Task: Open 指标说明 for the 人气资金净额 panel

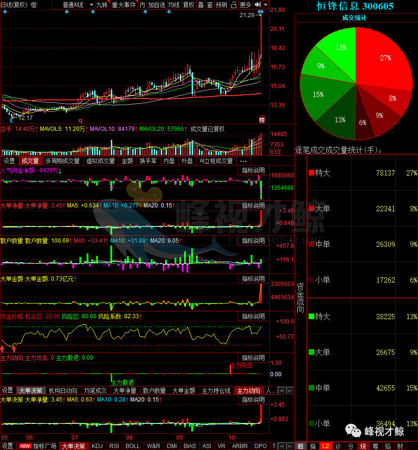Action: click(x=253, y=170)
